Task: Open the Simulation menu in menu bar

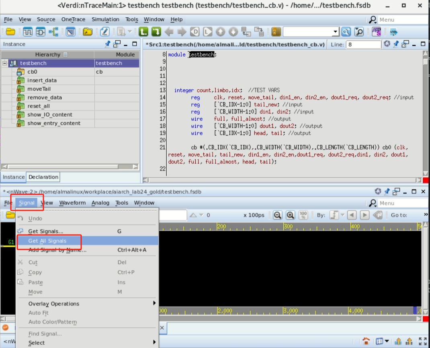Action: click(105, 19)
